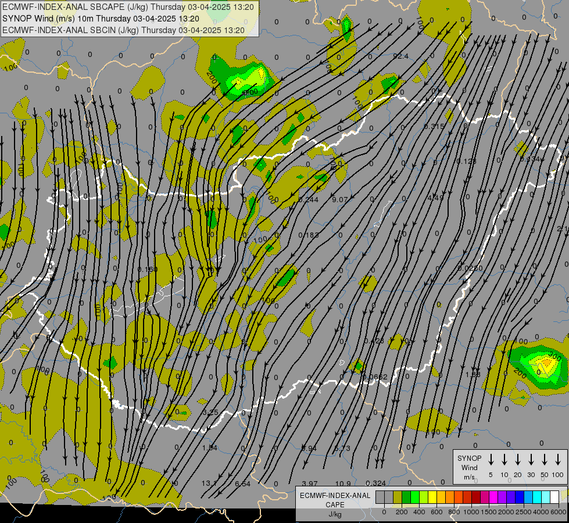Click the 0.183 value on the map
The width and height of the screenshot is (569, 523).
(309, 235)
